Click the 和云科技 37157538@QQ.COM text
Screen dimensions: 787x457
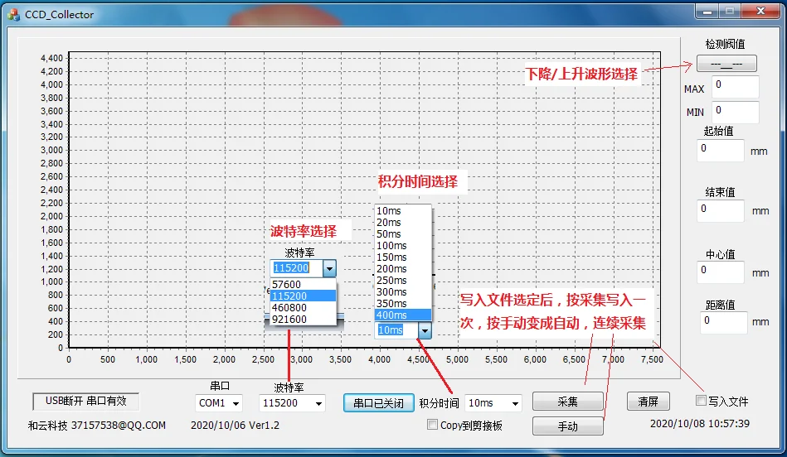tap(97, 426)
